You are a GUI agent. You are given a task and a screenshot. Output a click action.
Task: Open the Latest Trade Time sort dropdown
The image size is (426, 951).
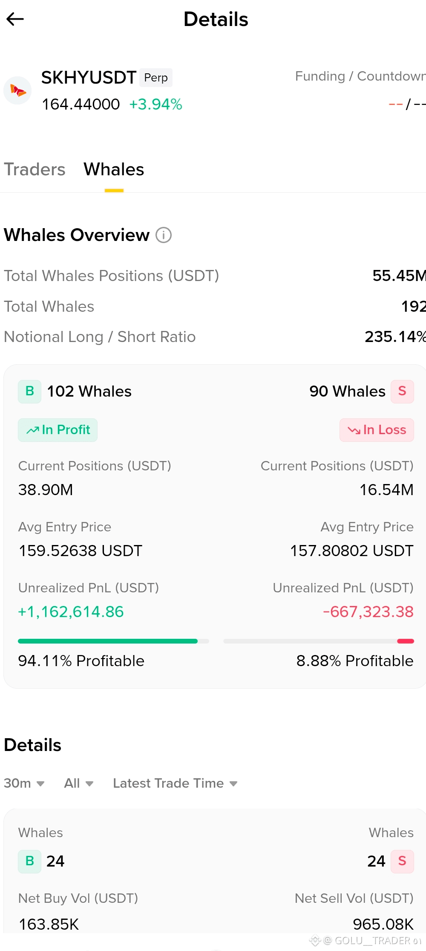tap(175, 783)
